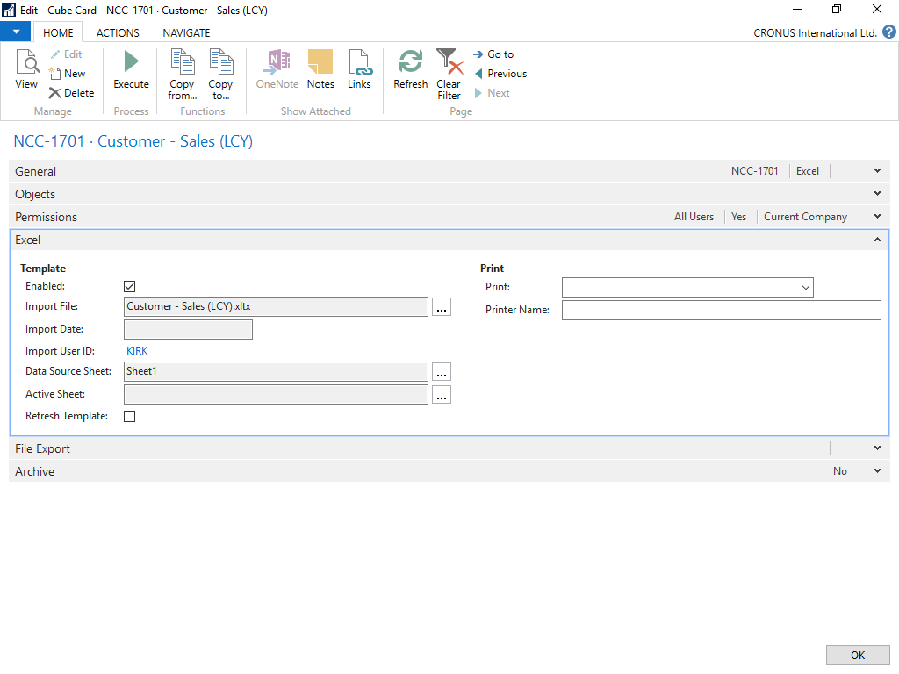Image resolution: width=899 pixels, height=674 pixels.
Task: Switch to the NAVIGATE ribbon tab
Action: click(186, 32)
